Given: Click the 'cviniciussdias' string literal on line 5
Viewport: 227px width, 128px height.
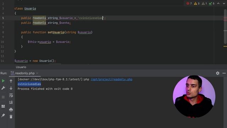Looking at the screenshot, I should pos(91,18).
